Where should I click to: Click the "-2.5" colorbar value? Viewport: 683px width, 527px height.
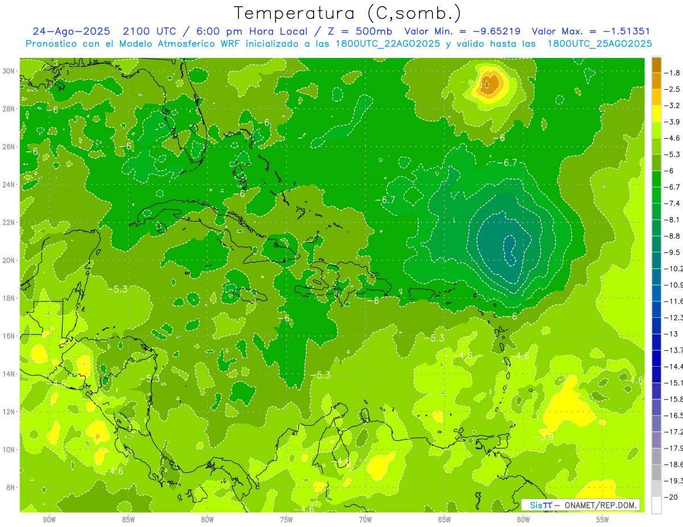click(673, 89)
